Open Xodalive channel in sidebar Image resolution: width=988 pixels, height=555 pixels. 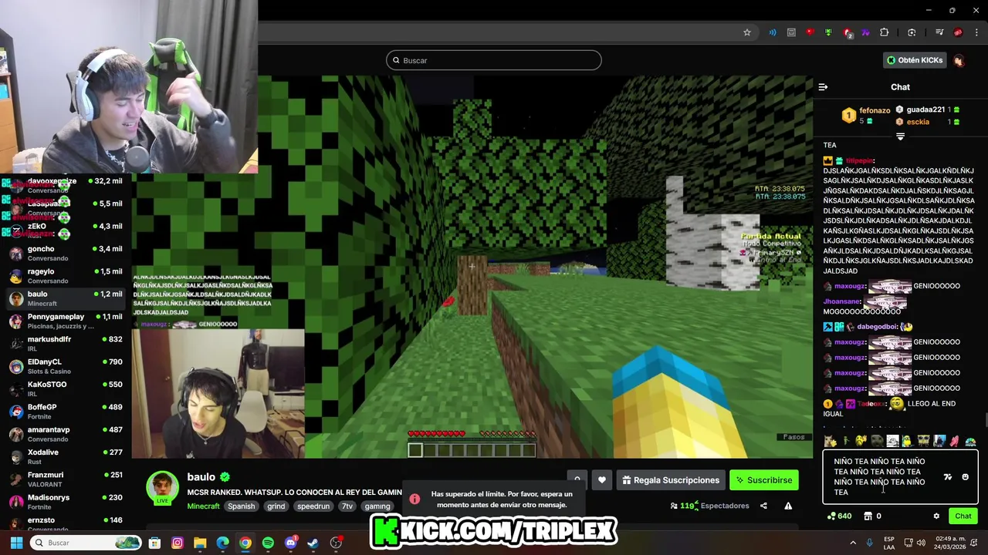point(64,456)
